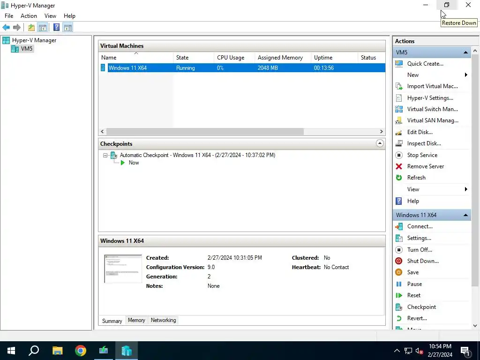Sort virtual machines by Name column
Viewport: 480px width, 360px height.
135,58
